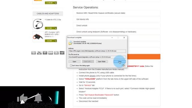Click the plus share icon
192x108 pixels.
pyautogui.click(x=62, y=53)
